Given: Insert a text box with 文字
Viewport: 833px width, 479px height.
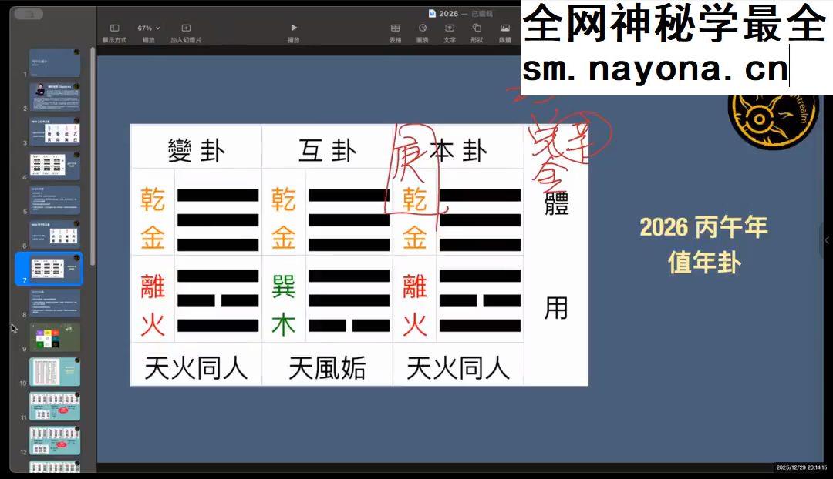Looking at the screenshot, I should (450, 28).
